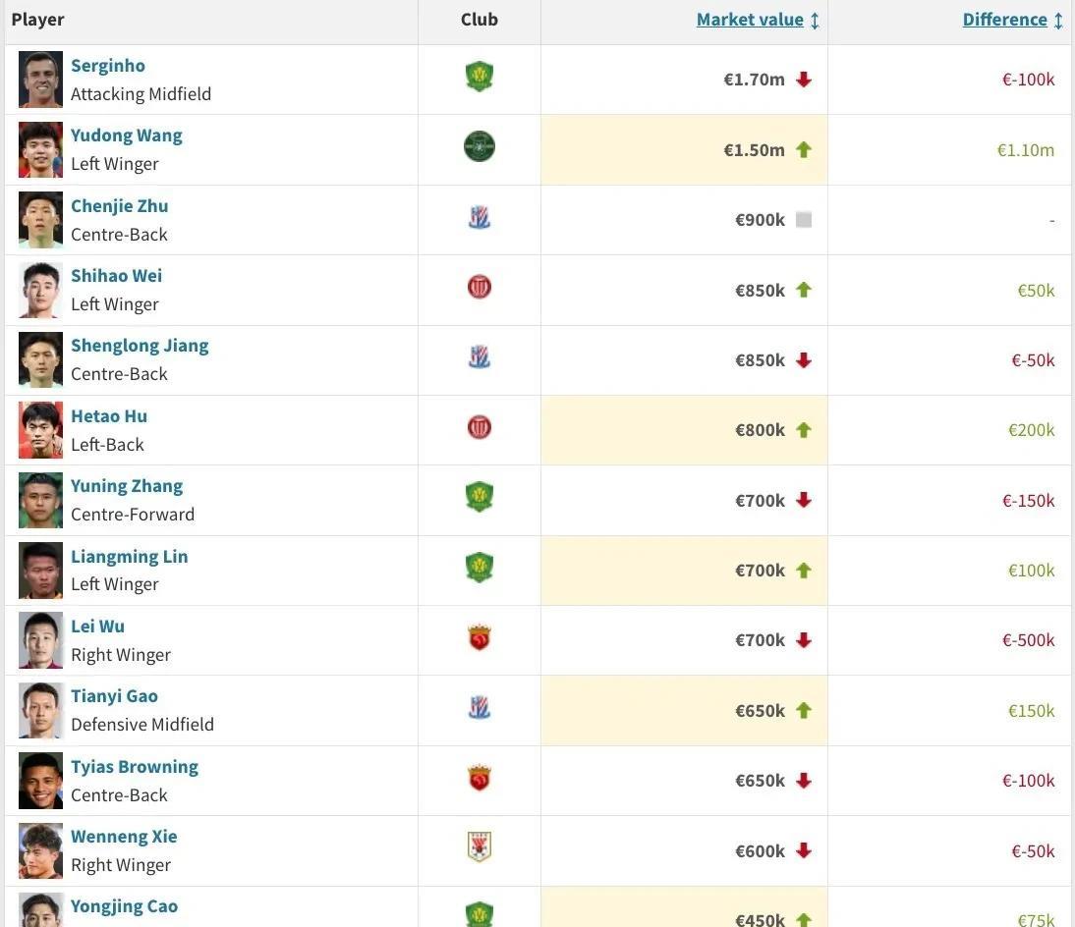Open the club badge in Hetao Hu's row
This screenshot has height=927, width=1075.
[480, 427]
